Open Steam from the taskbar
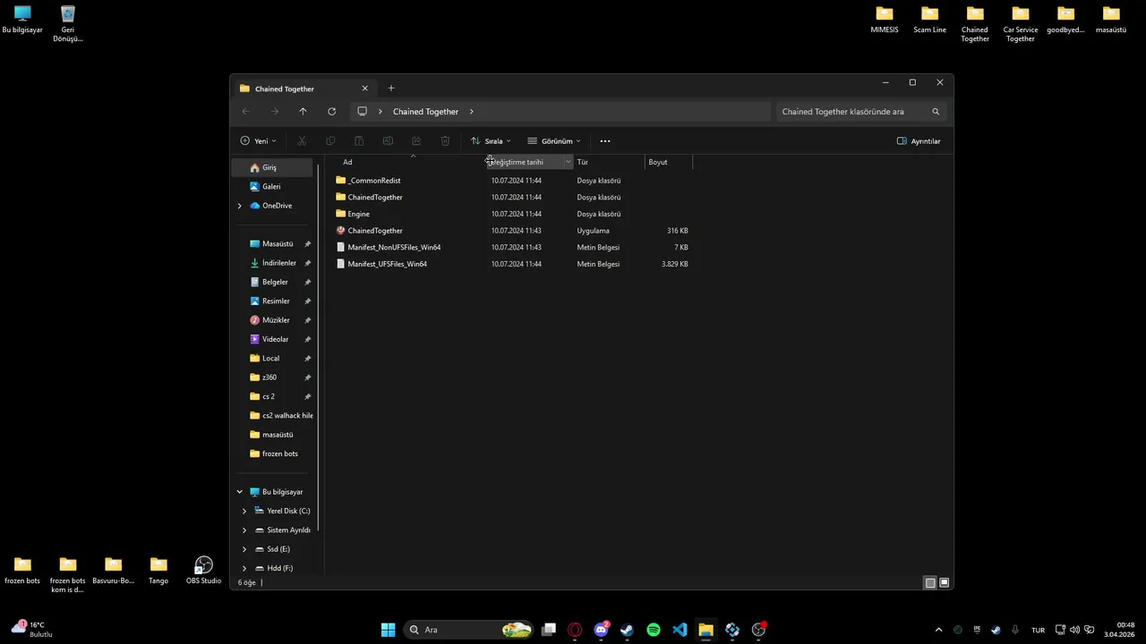This screenshot has height=644, width=1146. [627, 630]
